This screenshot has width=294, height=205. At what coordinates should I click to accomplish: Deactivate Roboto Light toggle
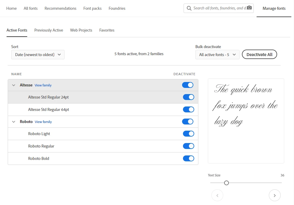coord(188,134)
